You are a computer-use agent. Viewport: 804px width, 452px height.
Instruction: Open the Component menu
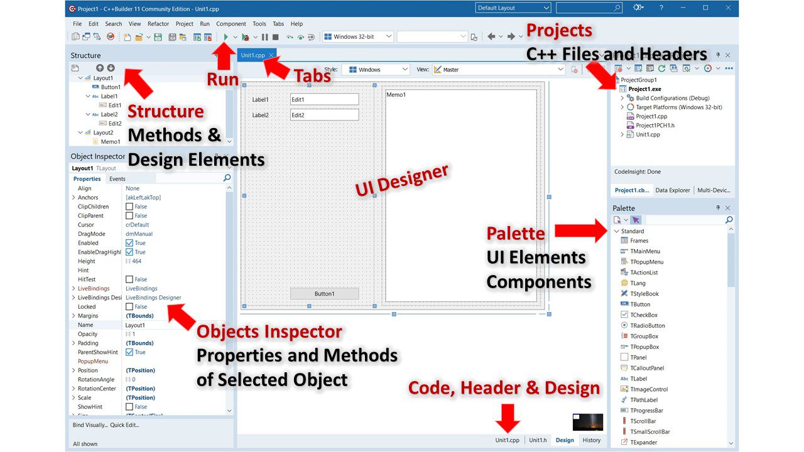231,23
